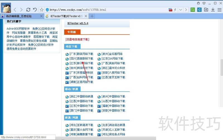223x140 pixels.
Task: Open the skin shirt icon in title bar
Action: coord(204,3)
